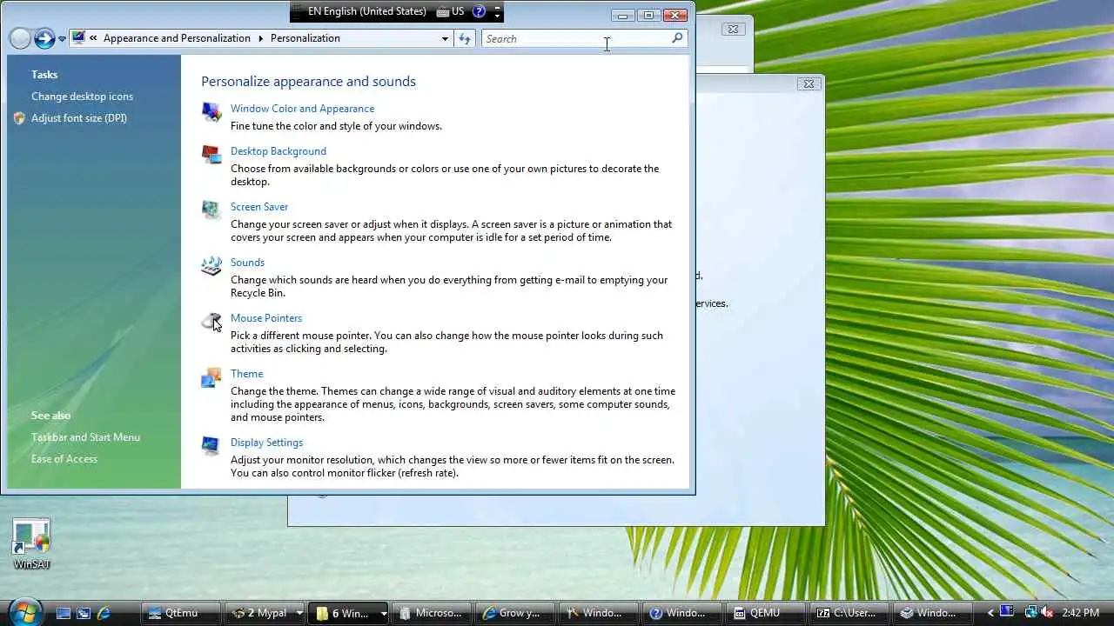Open the Sounds link
The height and width of the screenshot is (626, 1114).
[247, 263]
